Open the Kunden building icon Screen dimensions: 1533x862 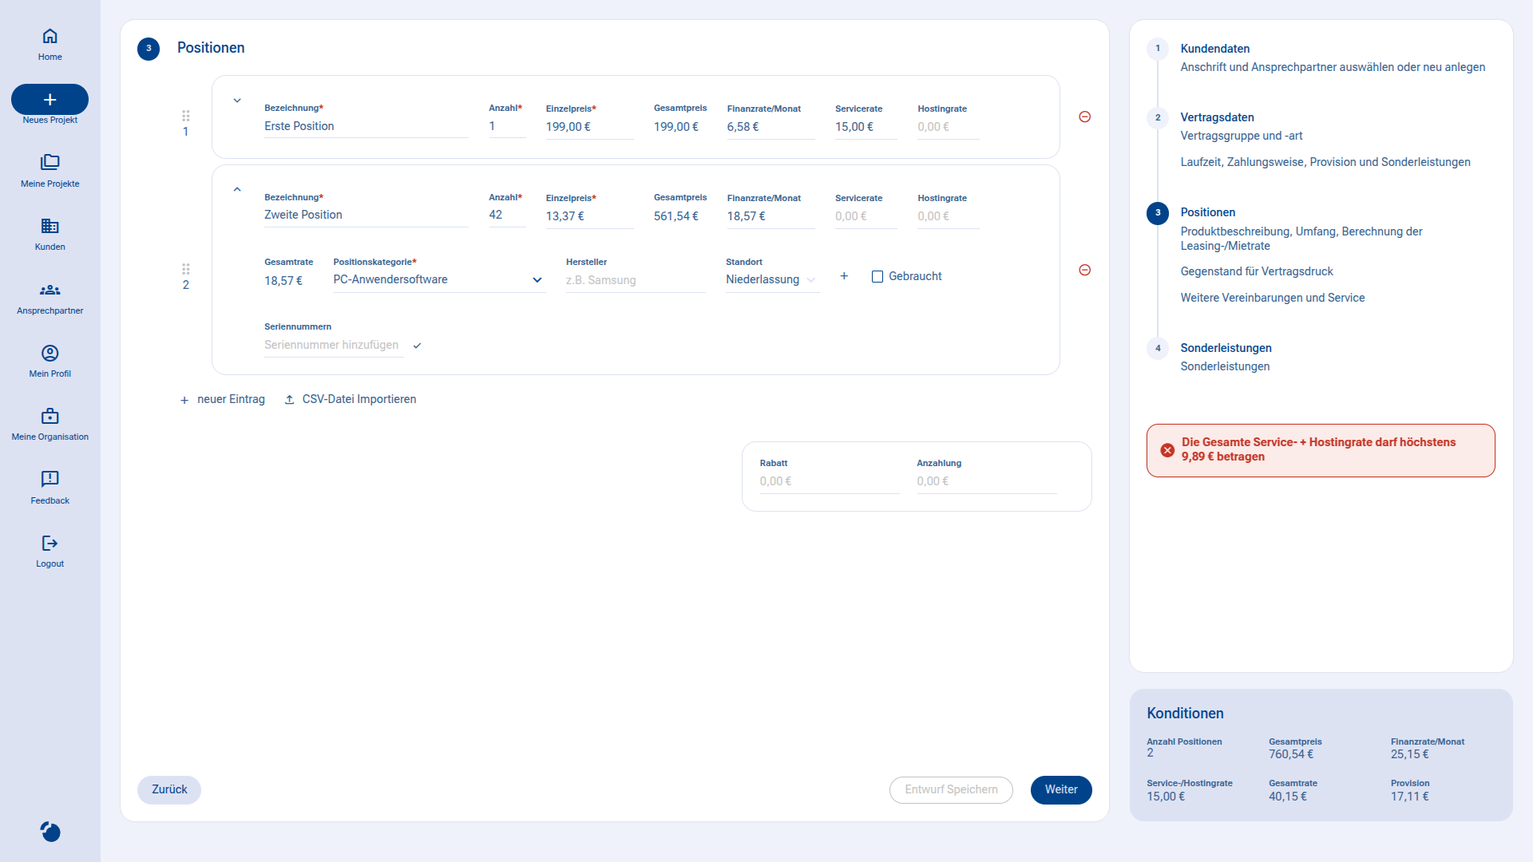pos(50,226)
